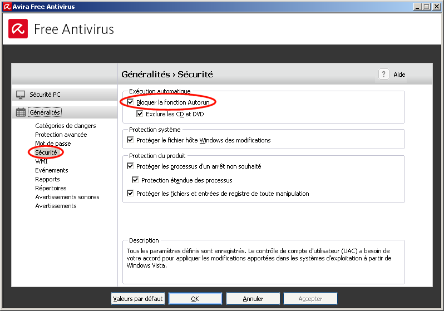Click the Protection du produit group label
The image size is (444, 311).
pos(157,156)
